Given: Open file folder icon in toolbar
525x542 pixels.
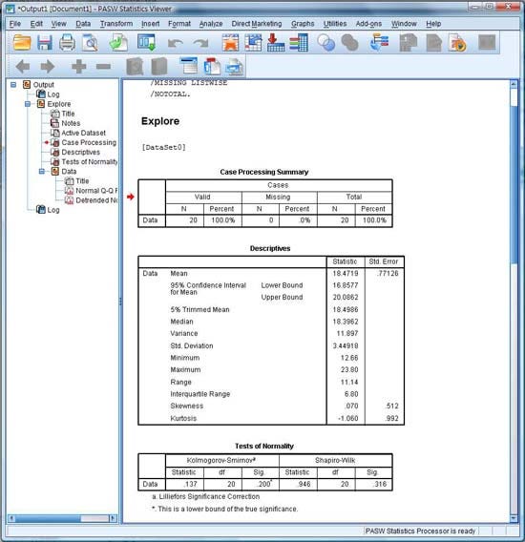Looking at the screenshot, I should [22, 43].
